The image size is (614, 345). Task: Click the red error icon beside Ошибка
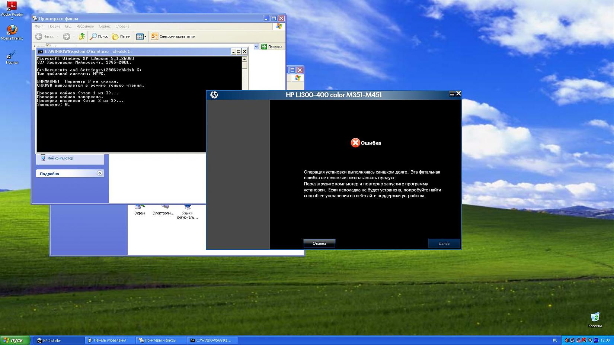tap(355, 143)
